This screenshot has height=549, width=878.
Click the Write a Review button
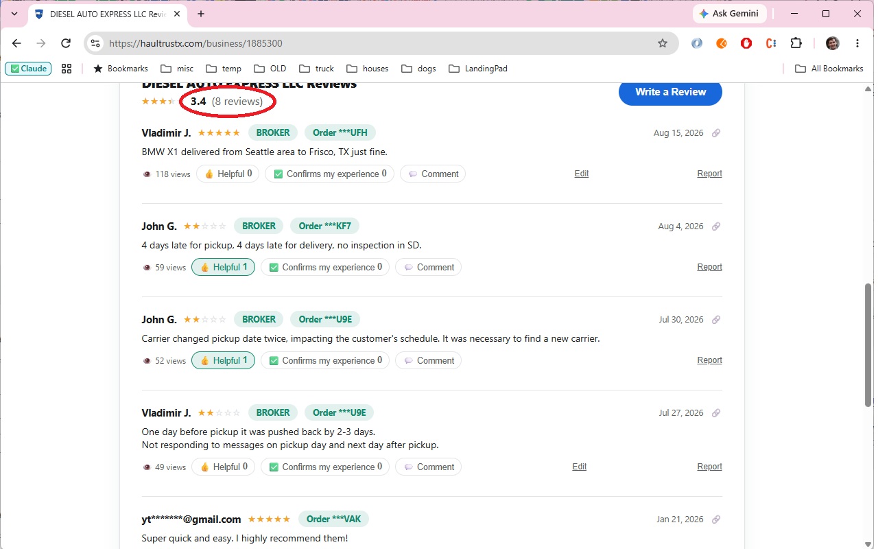pos(670,92)
